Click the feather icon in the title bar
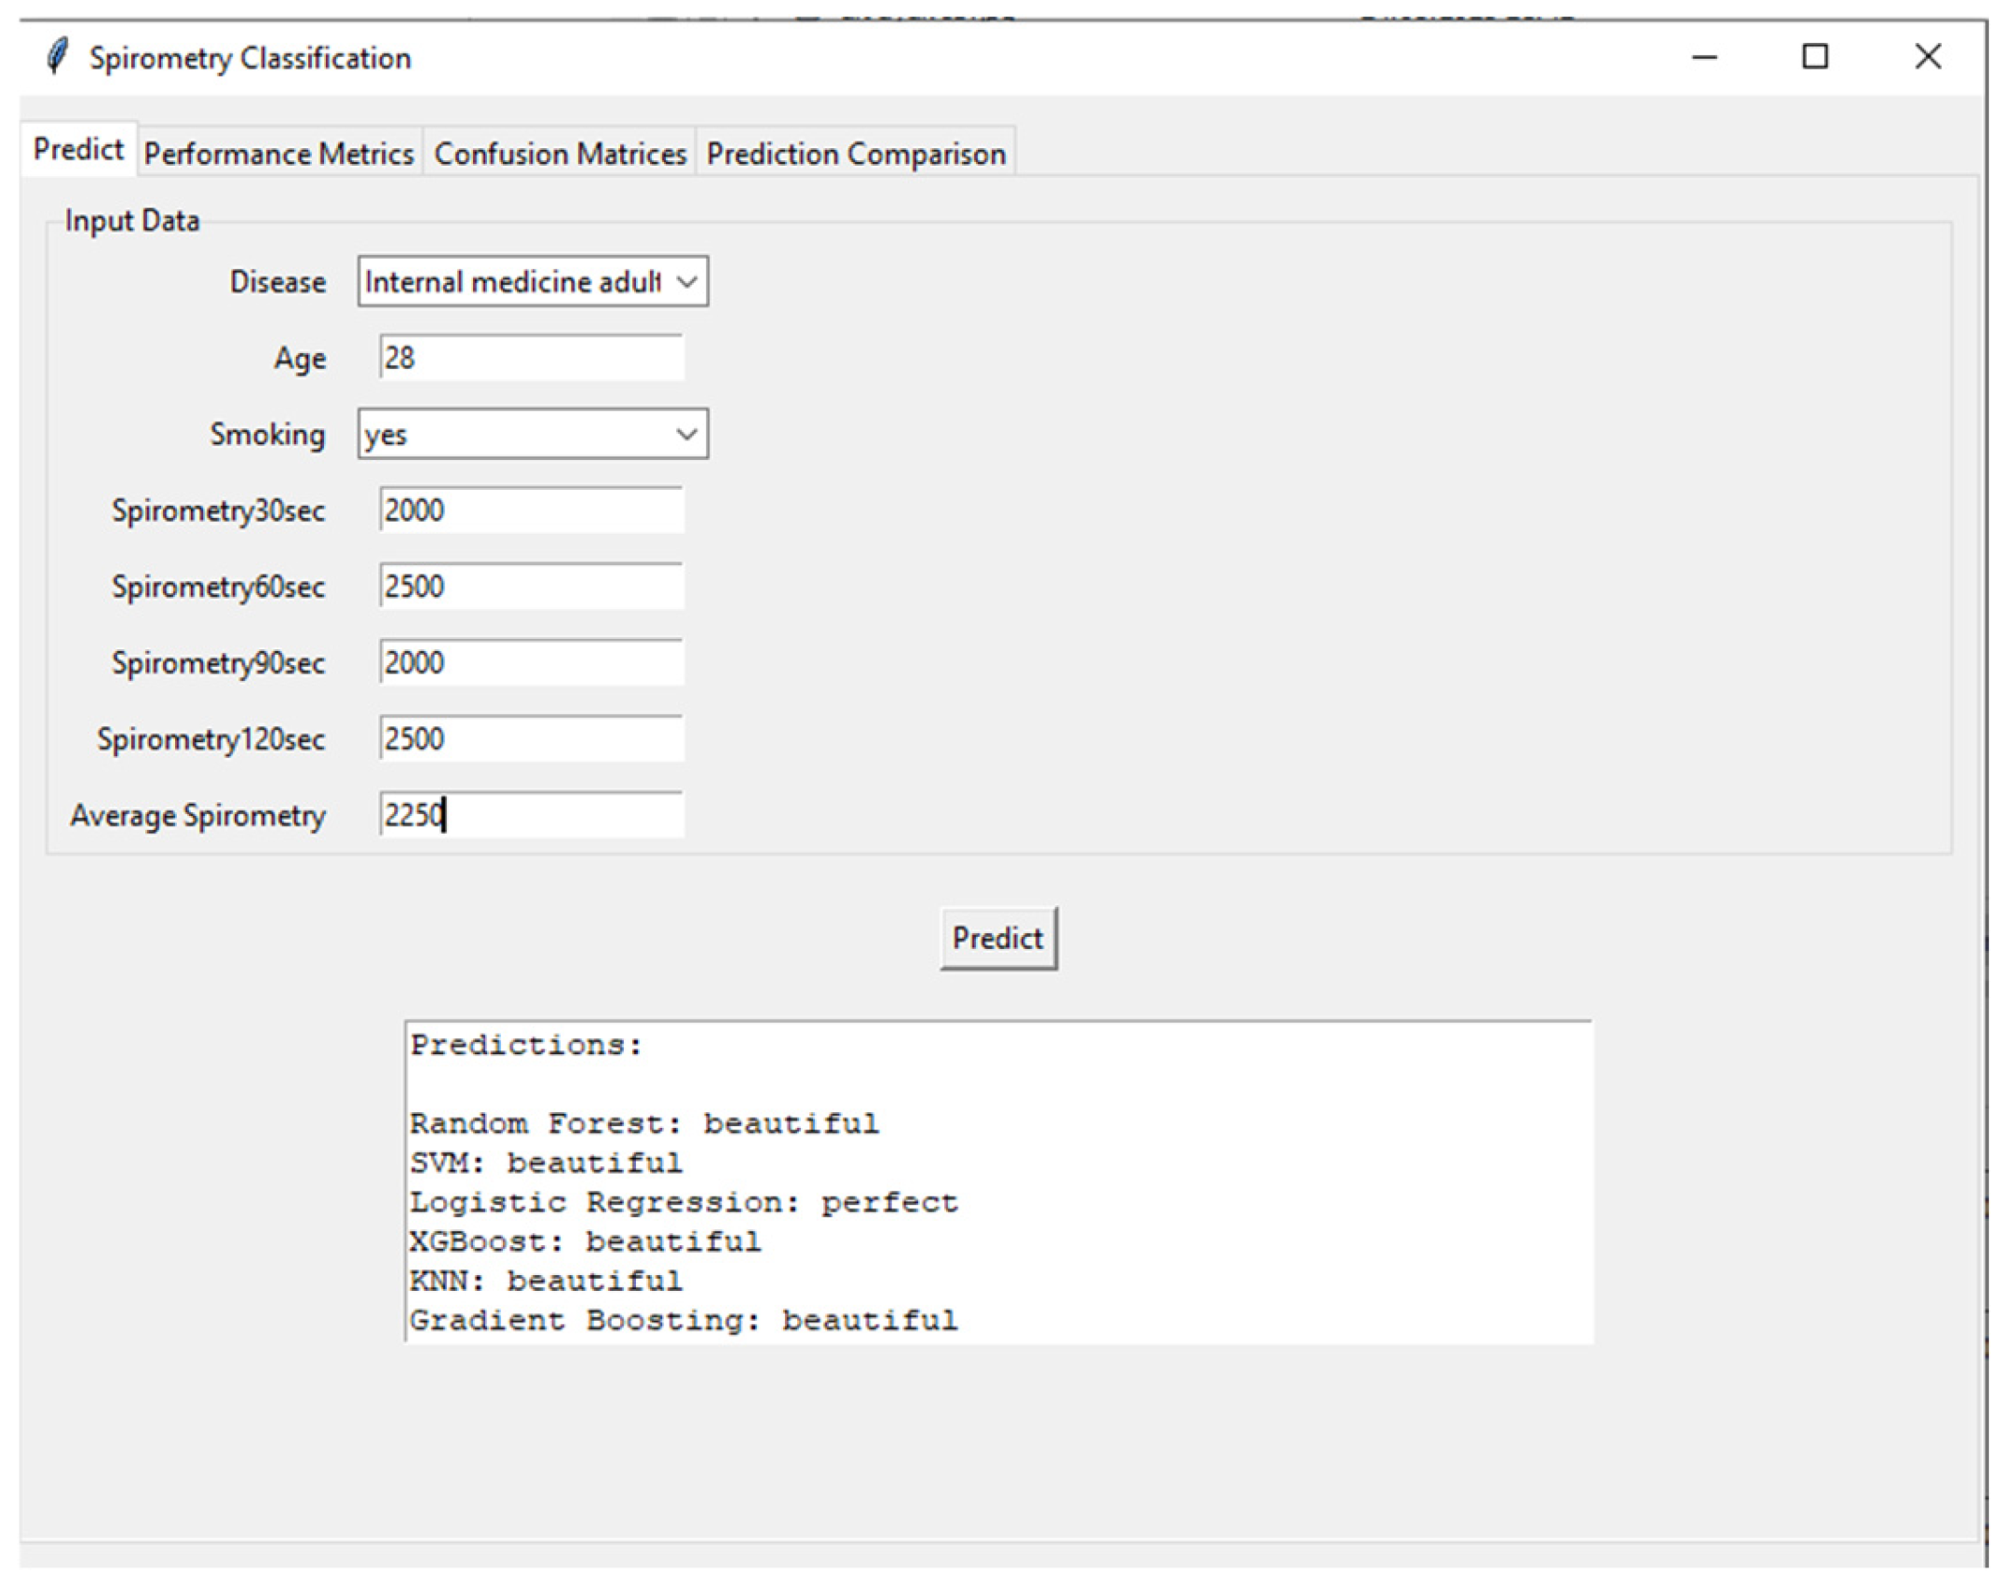2004x1587 pixels. pos(57,57)
